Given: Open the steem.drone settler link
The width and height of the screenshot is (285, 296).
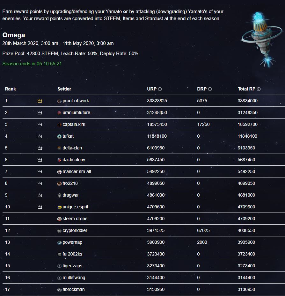Looking at the screenshot, I should 75,219.
